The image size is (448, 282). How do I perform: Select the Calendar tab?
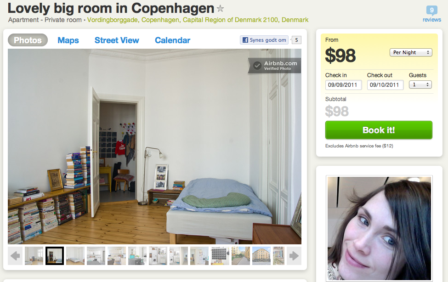173,40
